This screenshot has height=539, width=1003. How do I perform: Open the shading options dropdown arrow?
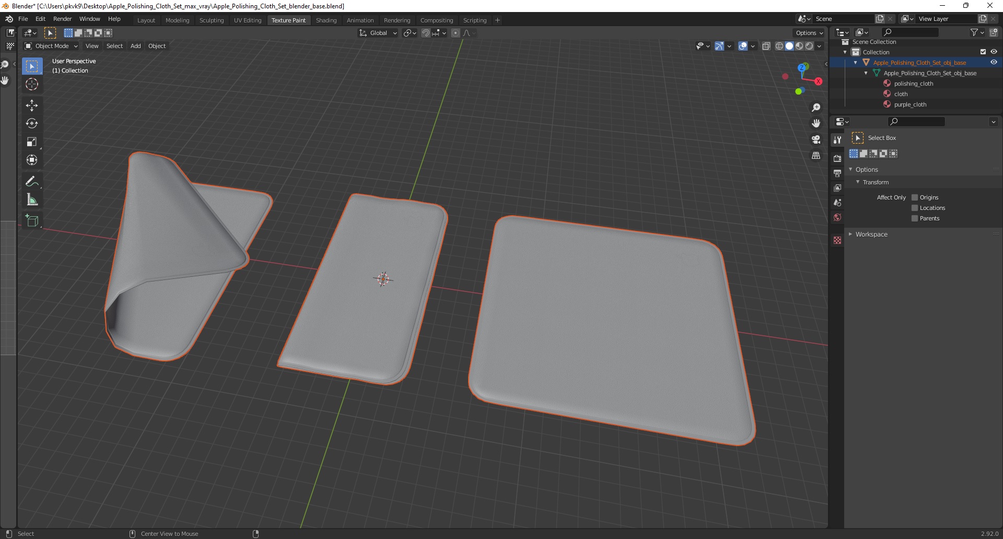coord(819,46)
